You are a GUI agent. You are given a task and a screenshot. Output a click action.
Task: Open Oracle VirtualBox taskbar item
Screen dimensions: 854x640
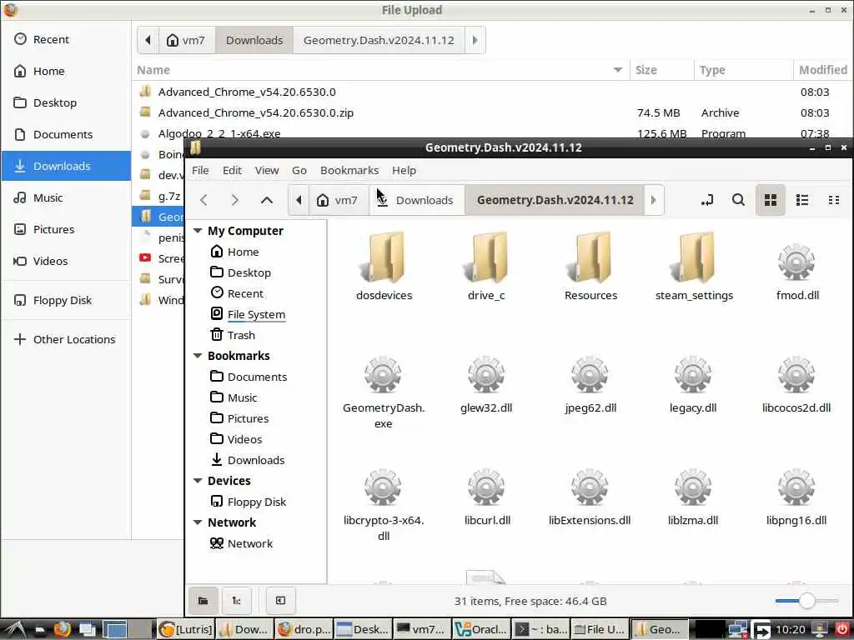[481, 629]
